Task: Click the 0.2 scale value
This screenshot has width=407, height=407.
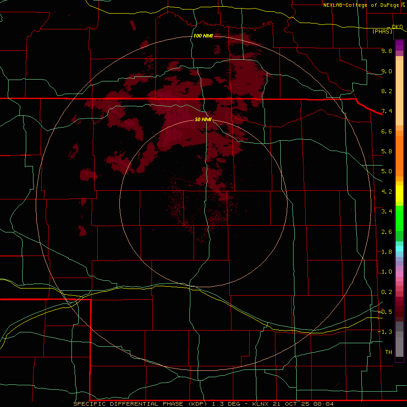Action: (x=387, y=292)
